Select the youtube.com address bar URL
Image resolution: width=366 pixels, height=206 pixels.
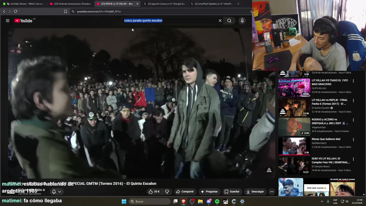pyautogui.click(x=99, y=11)
